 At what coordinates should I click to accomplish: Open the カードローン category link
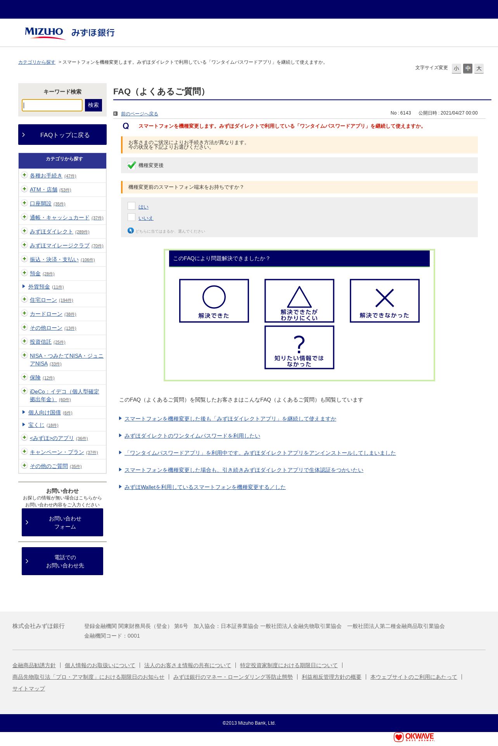[46, 314]
